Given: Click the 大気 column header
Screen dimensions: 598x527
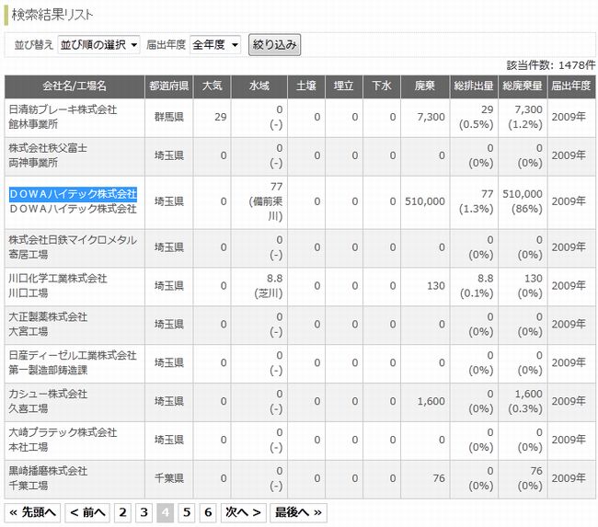Looking at the screenshot, I should pos(212,86).
